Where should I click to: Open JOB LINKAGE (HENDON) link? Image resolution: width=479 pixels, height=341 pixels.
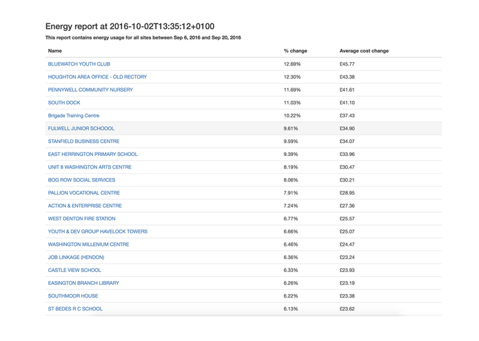76,257
